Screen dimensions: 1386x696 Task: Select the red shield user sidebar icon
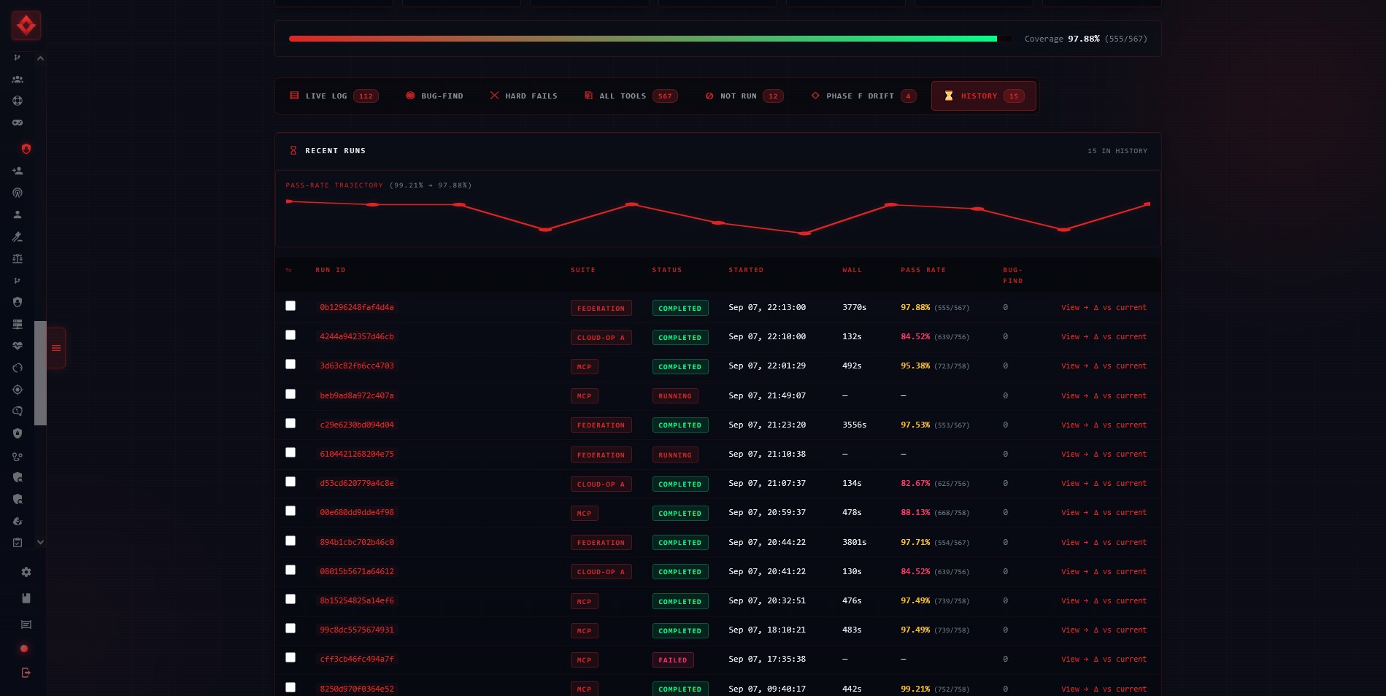tap(26, 149)
